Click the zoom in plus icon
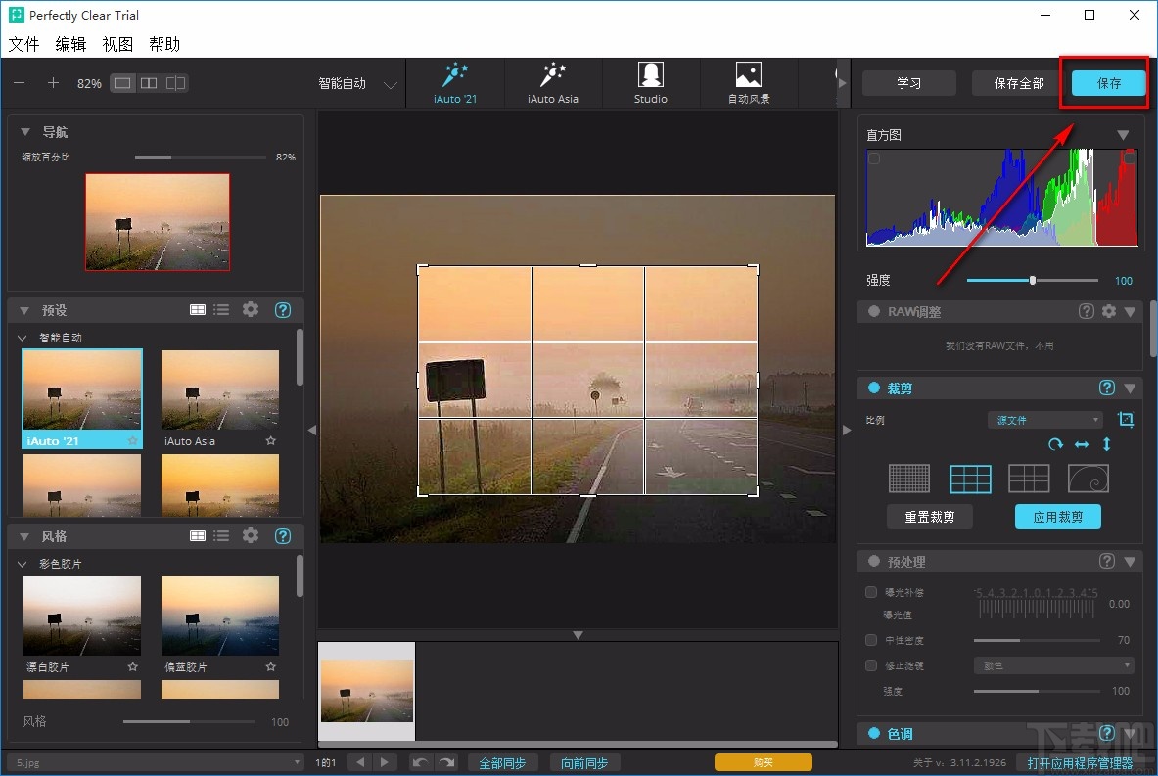 54,83
